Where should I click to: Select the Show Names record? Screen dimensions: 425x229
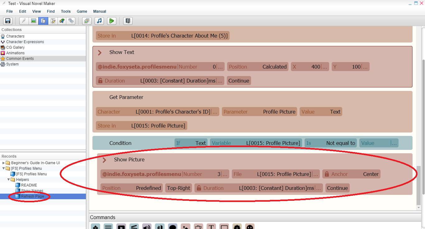[32, 191]
